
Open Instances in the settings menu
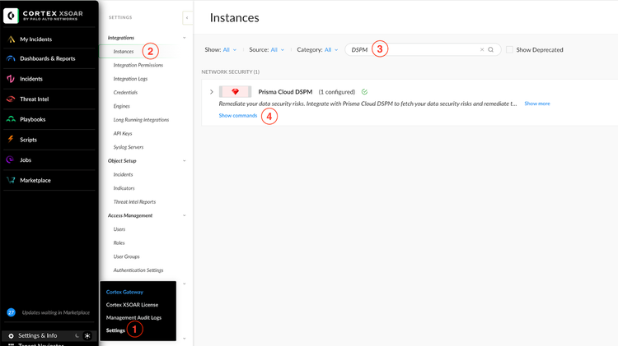124,52
